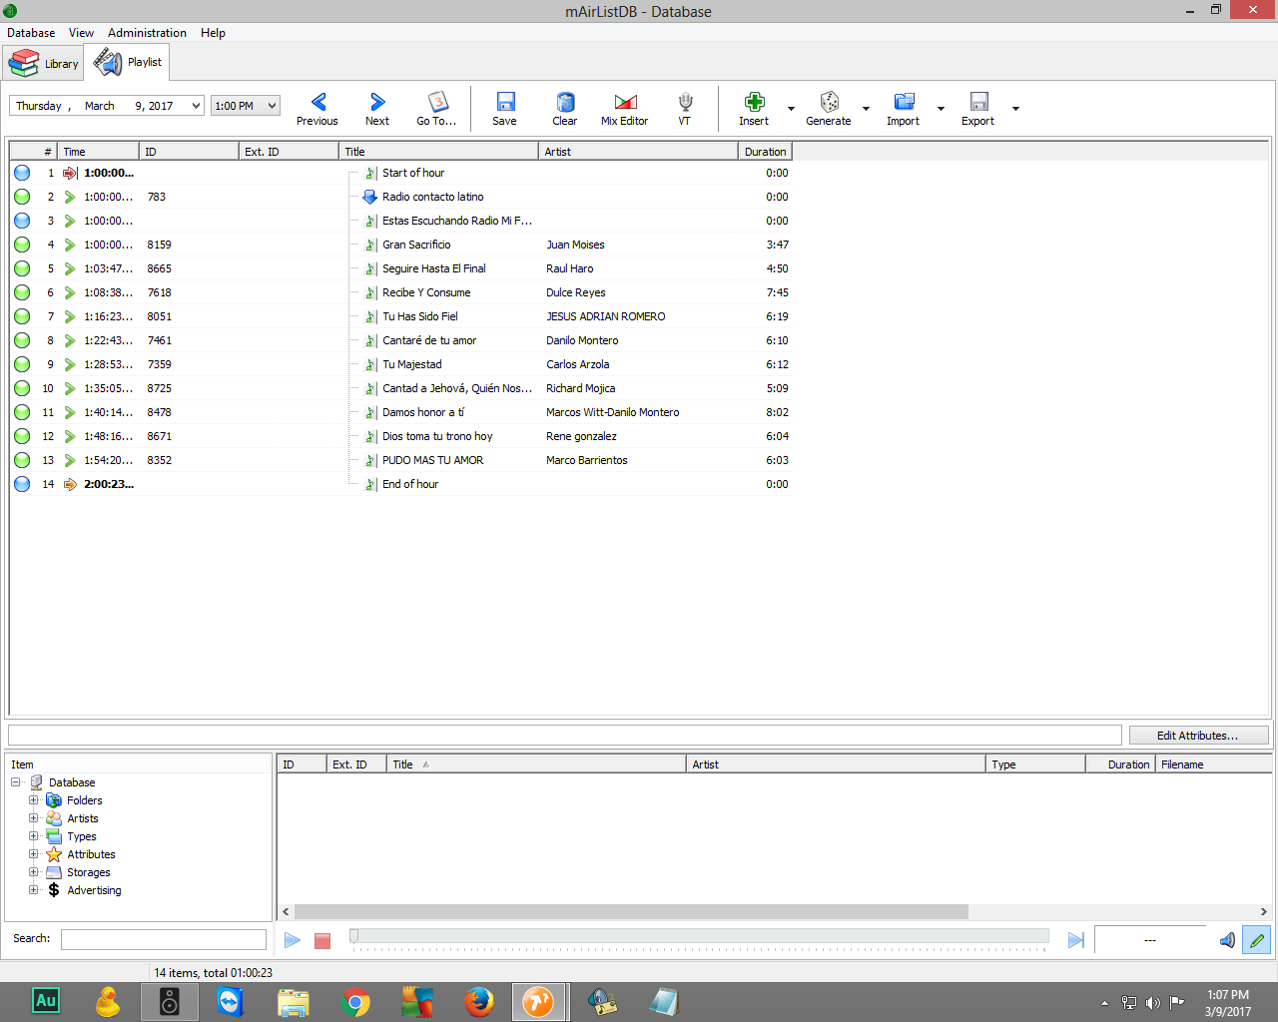
Task: Expand the Storages tree node
Action: click(x=34, y=872)
